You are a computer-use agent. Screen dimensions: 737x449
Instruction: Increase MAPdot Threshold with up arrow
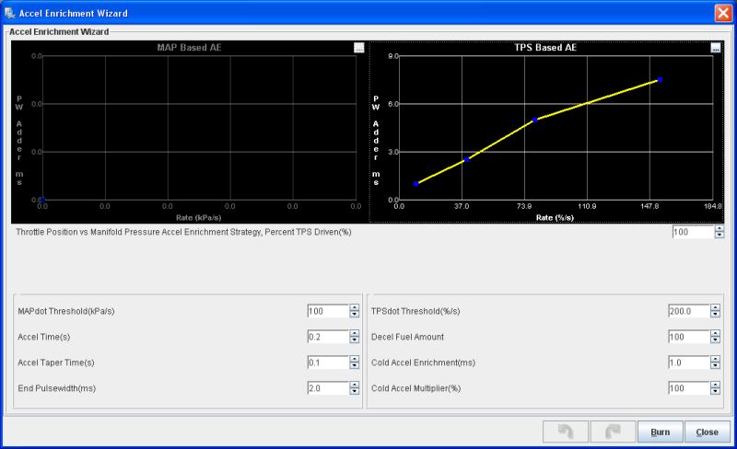click(354, 307)
